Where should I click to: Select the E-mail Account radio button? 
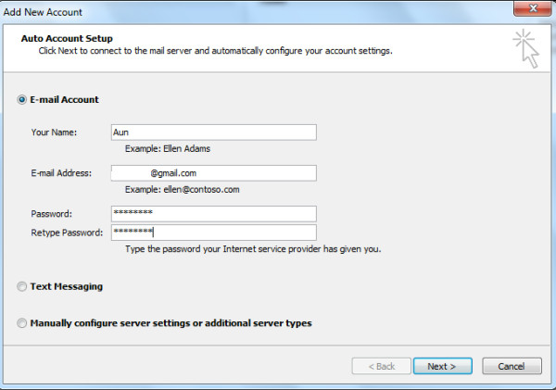[21, 100]
